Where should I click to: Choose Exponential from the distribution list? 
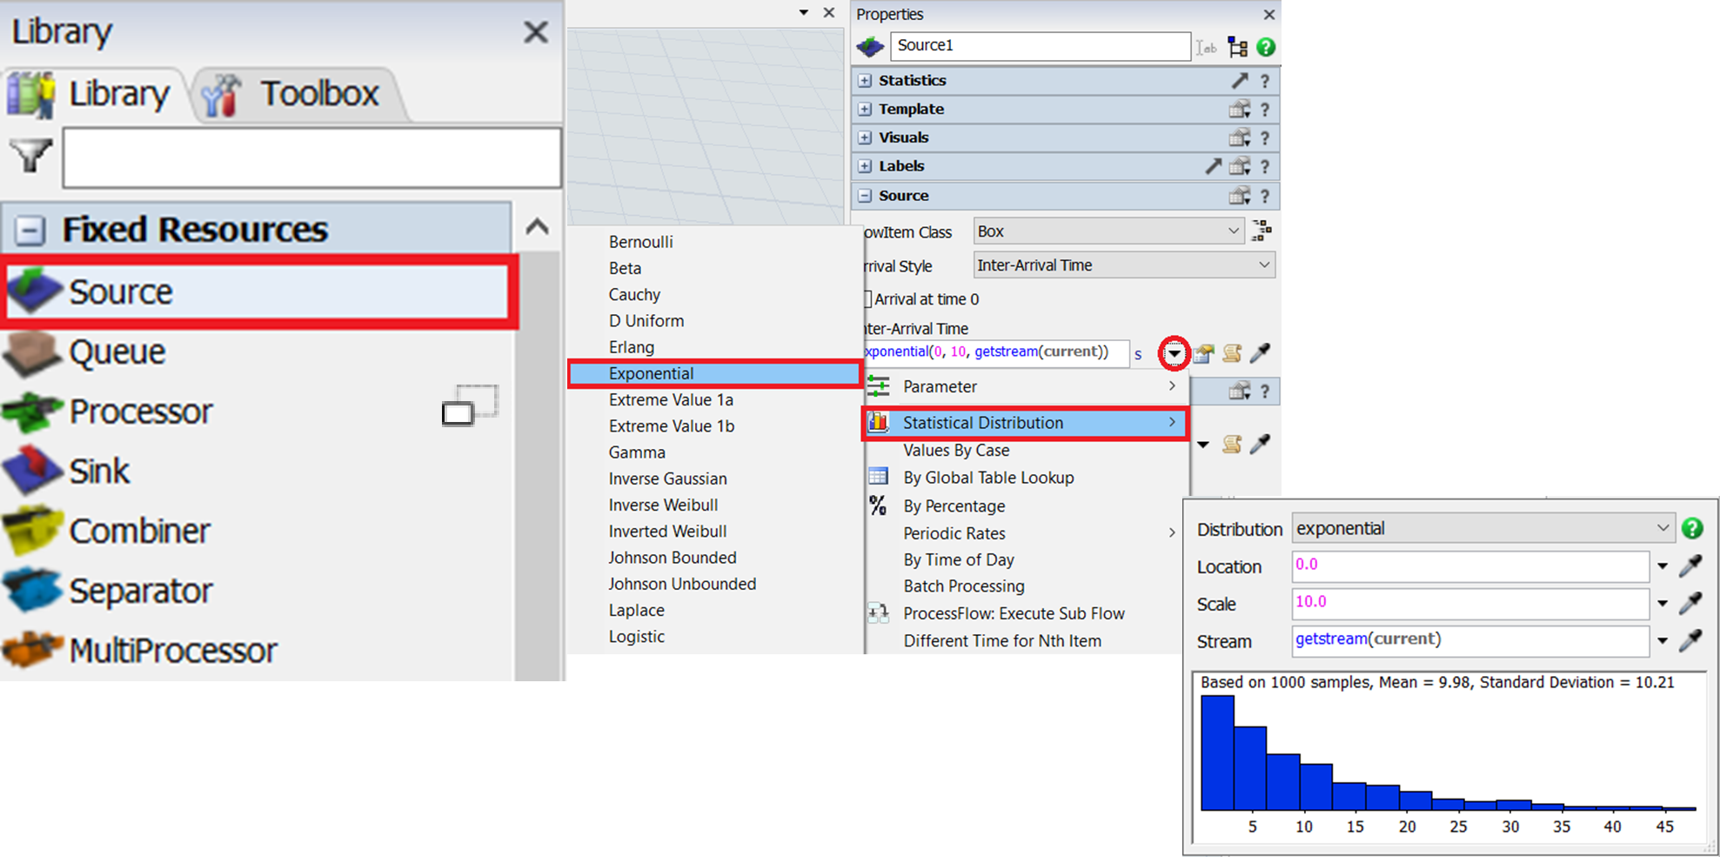tap(652, 373)
